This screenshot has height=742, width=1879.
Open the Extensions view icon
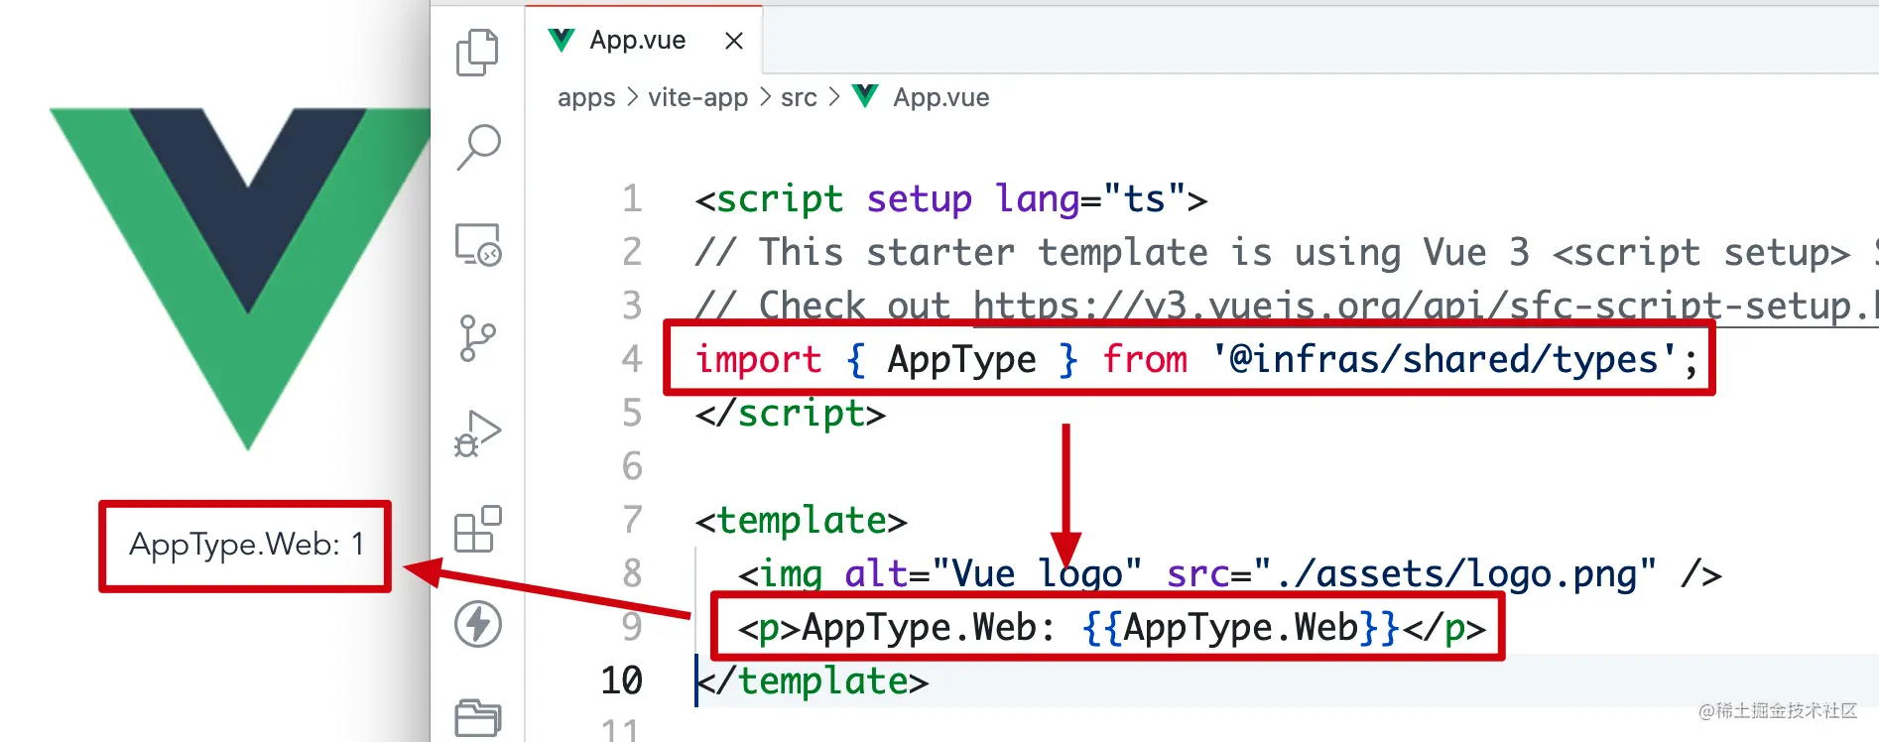click(x=477, y=529)
